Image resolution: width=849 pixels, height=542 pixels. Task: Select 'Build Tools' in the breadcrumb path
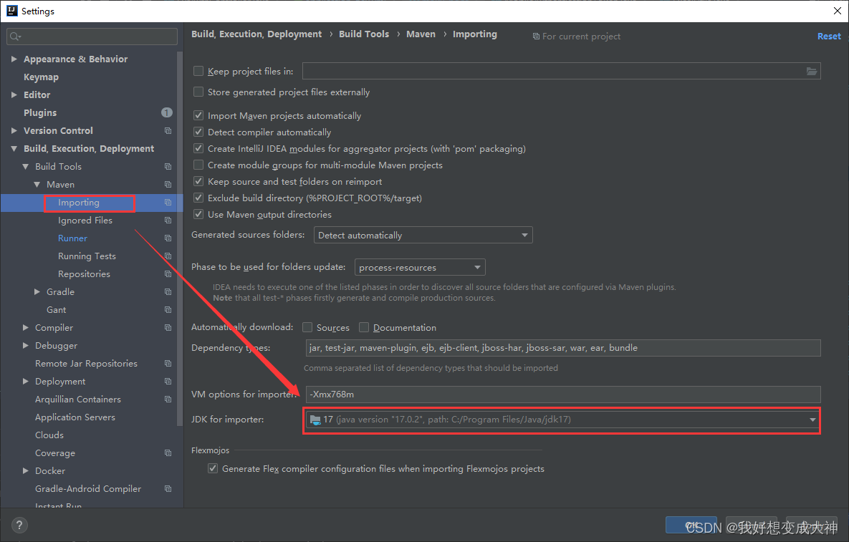364,34
